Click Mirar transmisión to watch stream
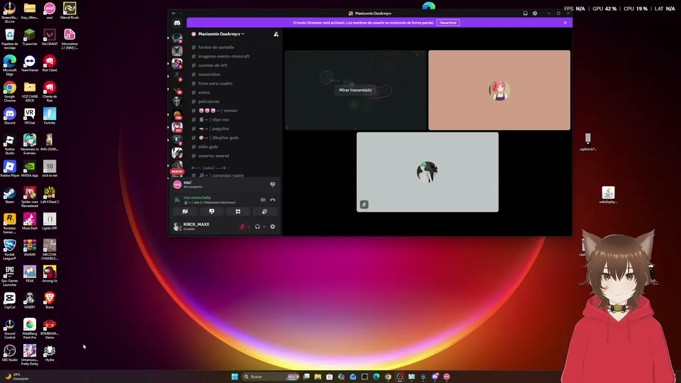Viewport: 681px width, 383px height. pyautogui.click(x=355, y=90)
